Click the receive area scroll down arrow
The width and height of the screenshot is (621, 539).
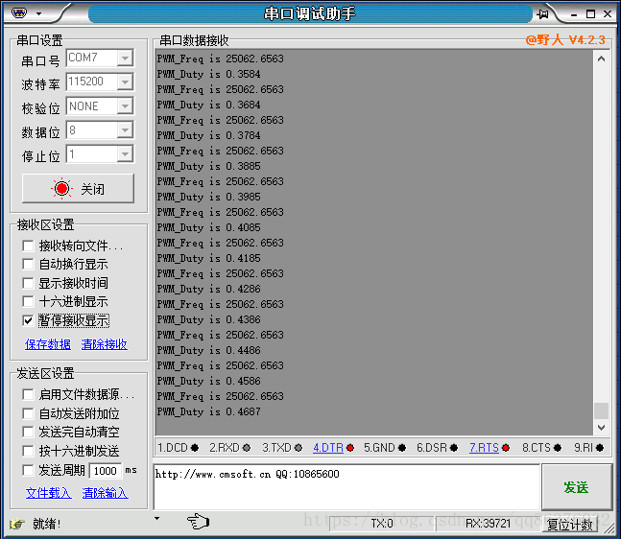pyautogui.click(x=601, y=428)
